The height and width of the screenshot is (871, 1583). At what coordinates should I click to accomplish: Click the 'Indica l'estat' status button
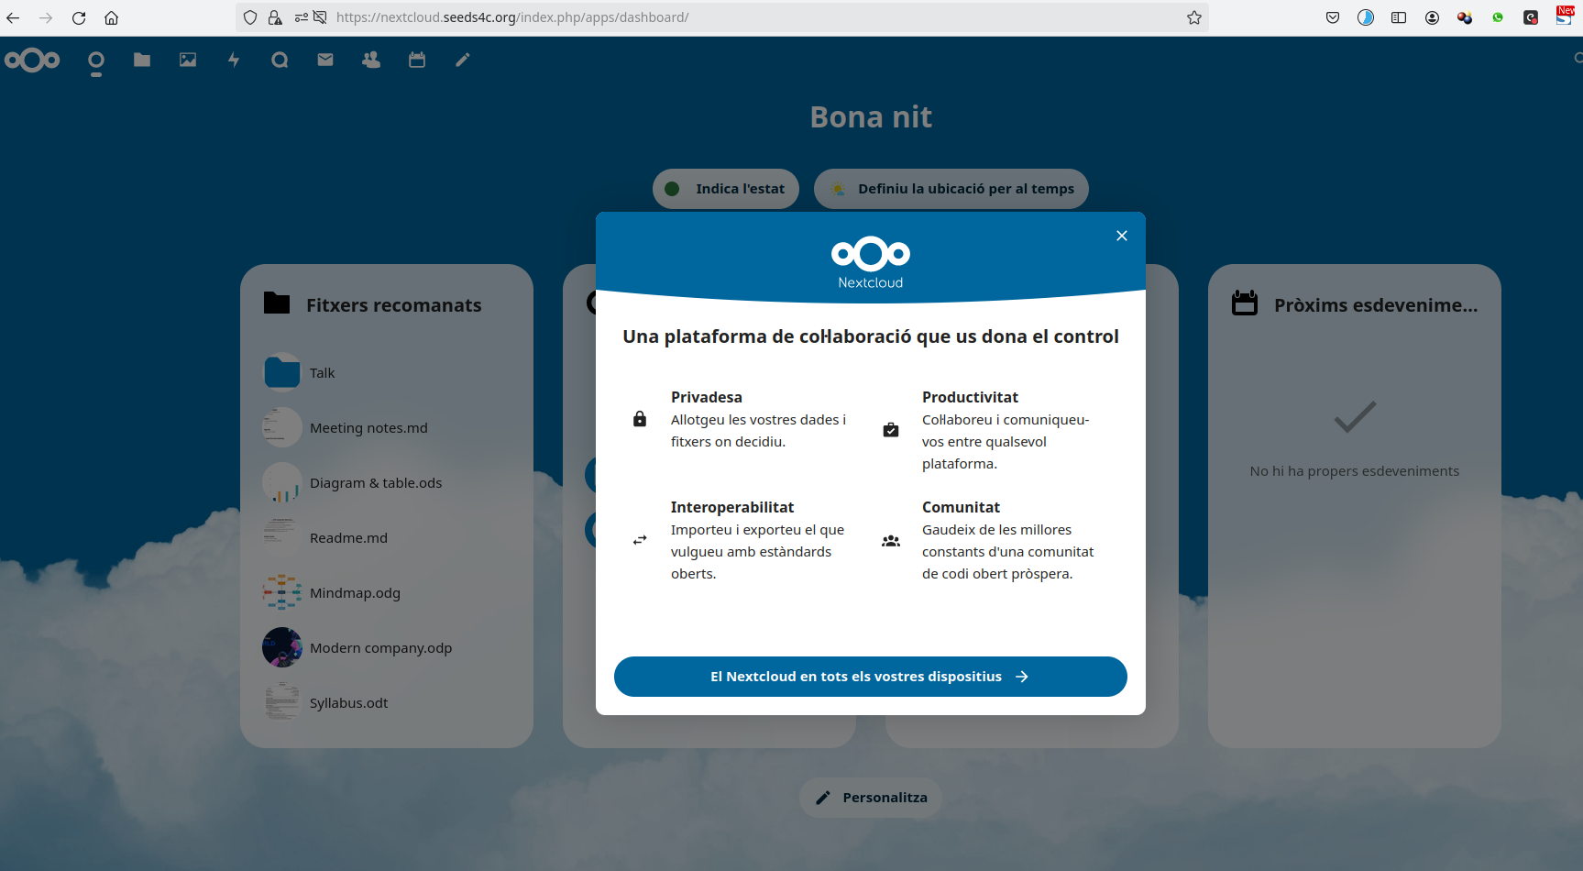725,189
